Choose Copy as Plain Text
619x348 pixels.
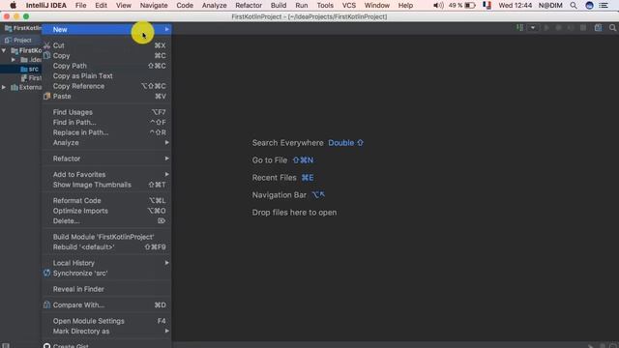[x=106, y=75]
